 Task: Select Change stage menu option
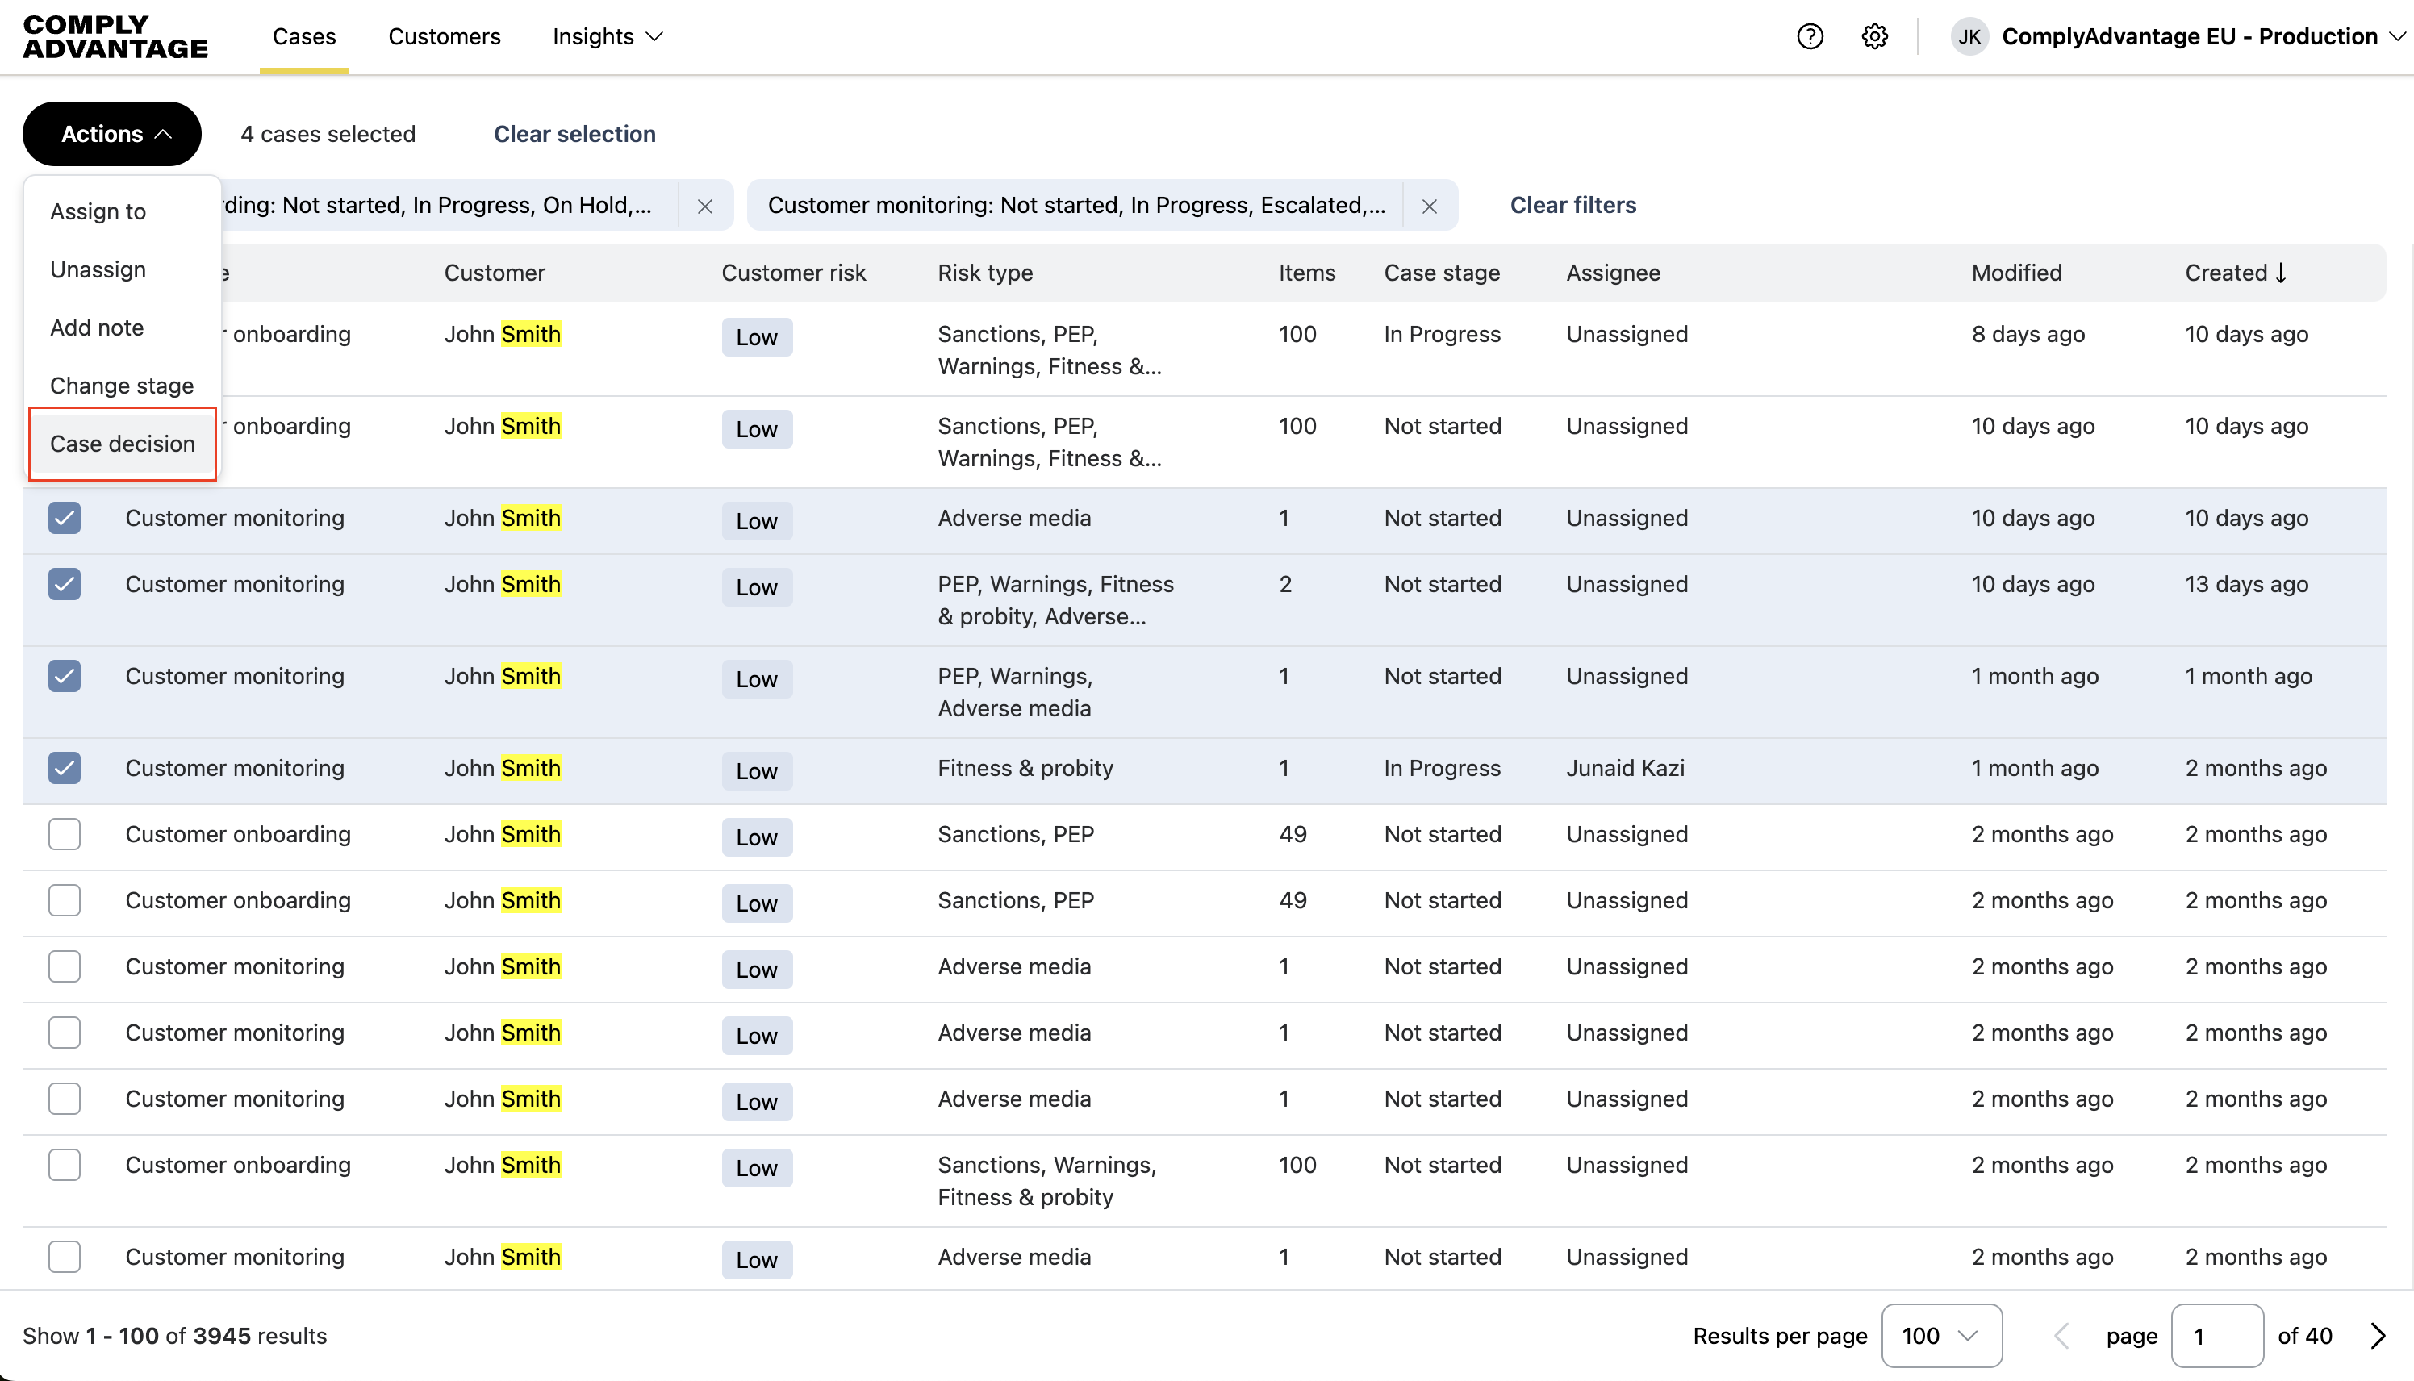tap(121, 385)
